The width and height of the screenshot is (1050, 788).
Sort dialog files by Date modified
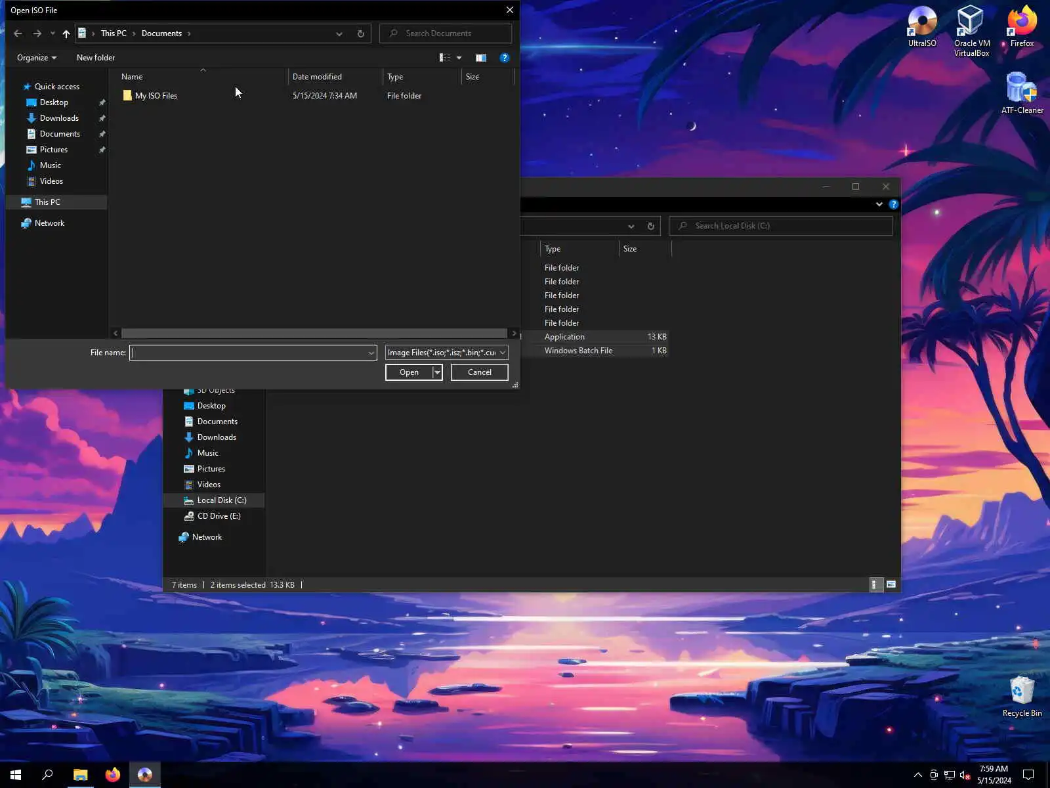pyautogui.click(x=335, y=77)
